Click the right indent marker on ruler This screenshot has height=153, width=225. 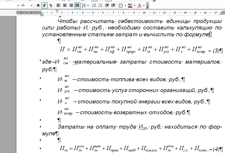221,13
